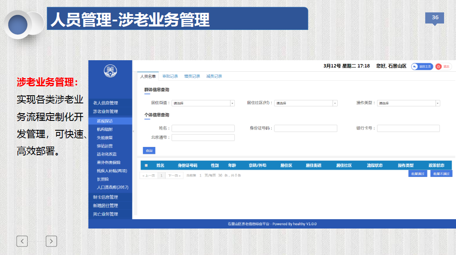Viewport: 456px width, 255px height.
Task: Open the 居住街道 dropdown in the search form
Action: (203, 103)
